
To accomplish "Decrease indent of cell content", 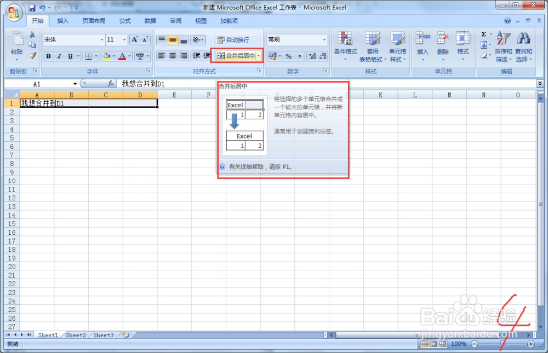I will coord(196,56).
